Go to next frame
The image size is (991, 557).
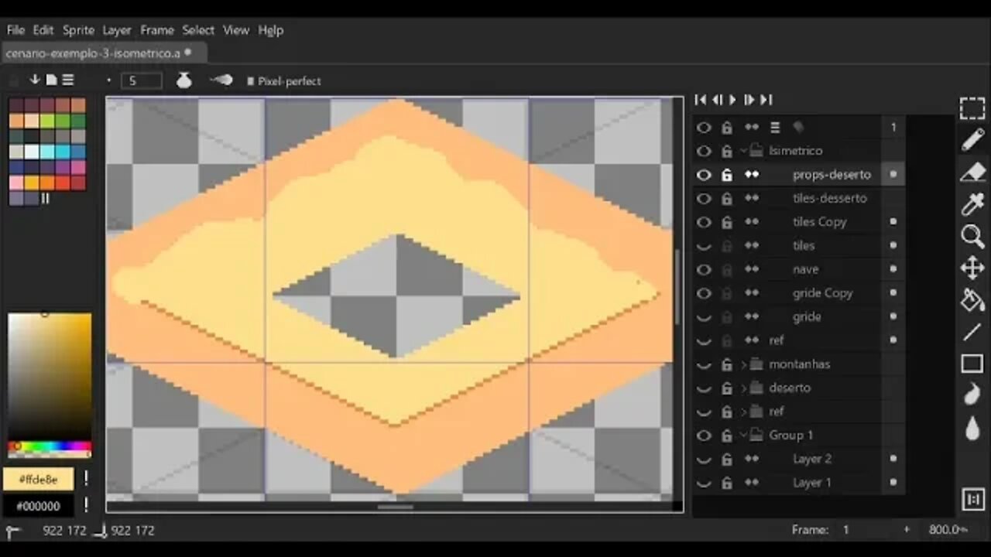click(749, 100)
